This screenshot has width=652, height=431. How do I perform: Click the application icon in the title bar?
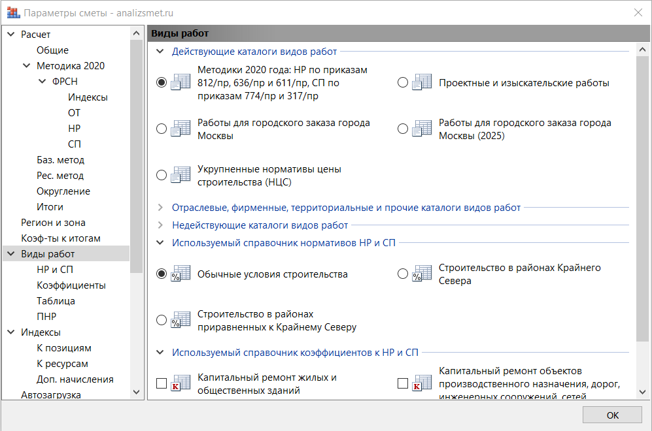(13, 13)
